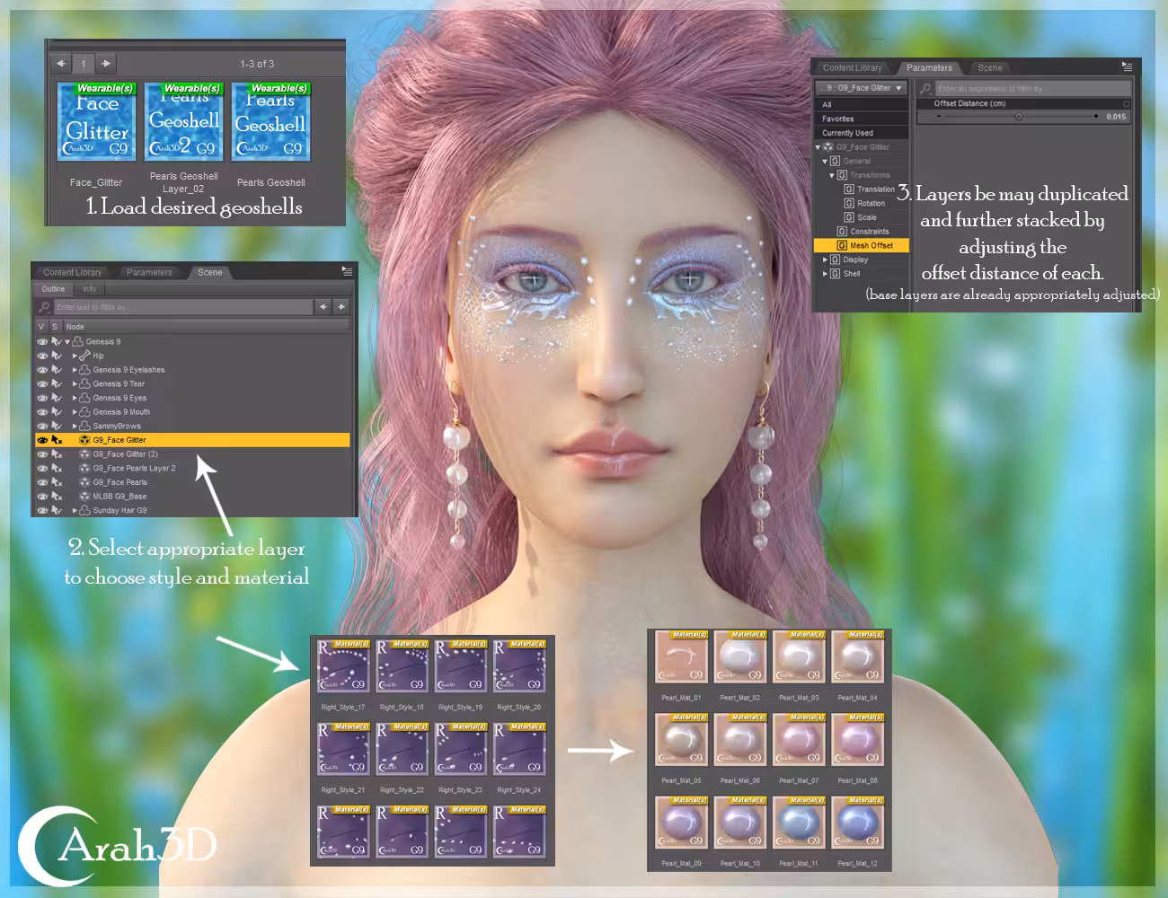Open the Face_Glitter wearable thumbnail
The image size is (1168, 898).
[x=97, y=121]
